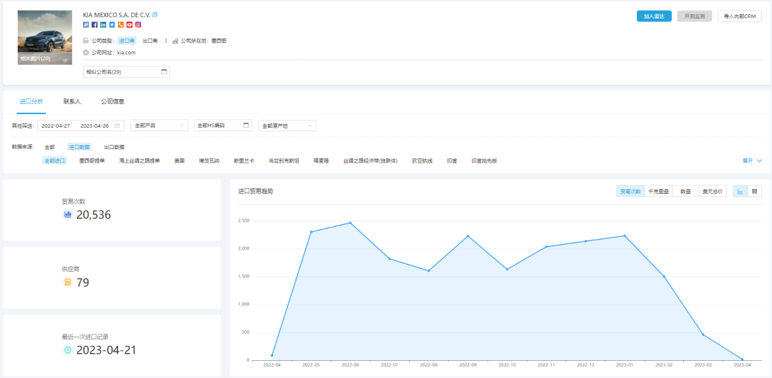Click the Twitter social icon
The height and width of the screenshot is (378, 772).
112,25
